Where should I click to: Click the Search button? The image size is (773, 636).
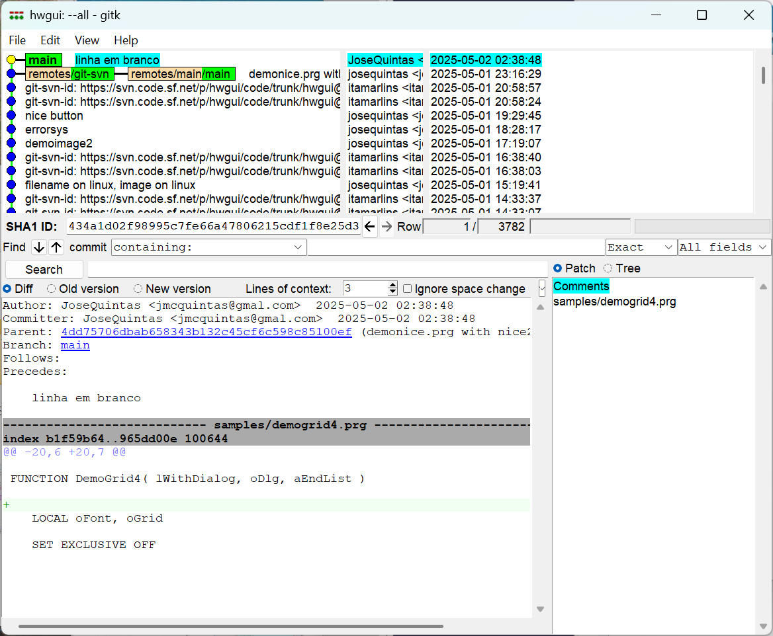tap(44, 270)
